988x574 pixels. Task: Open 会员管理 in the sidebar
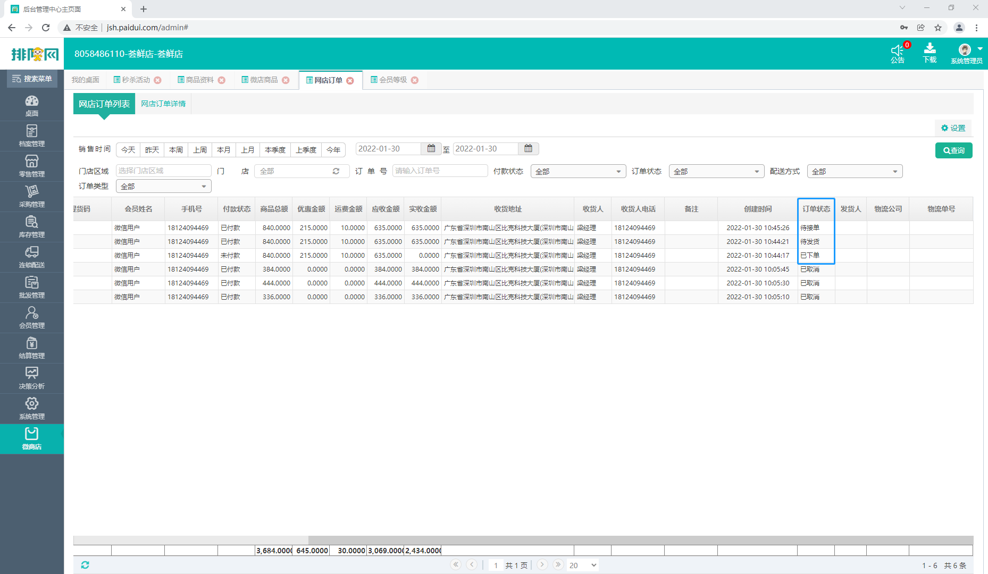click(32, 318)
